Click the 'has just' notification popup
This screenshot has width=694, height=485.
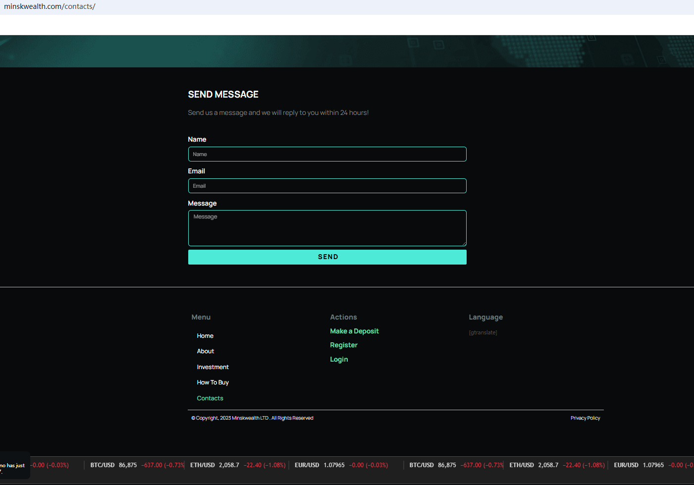(x=14, y=466)
